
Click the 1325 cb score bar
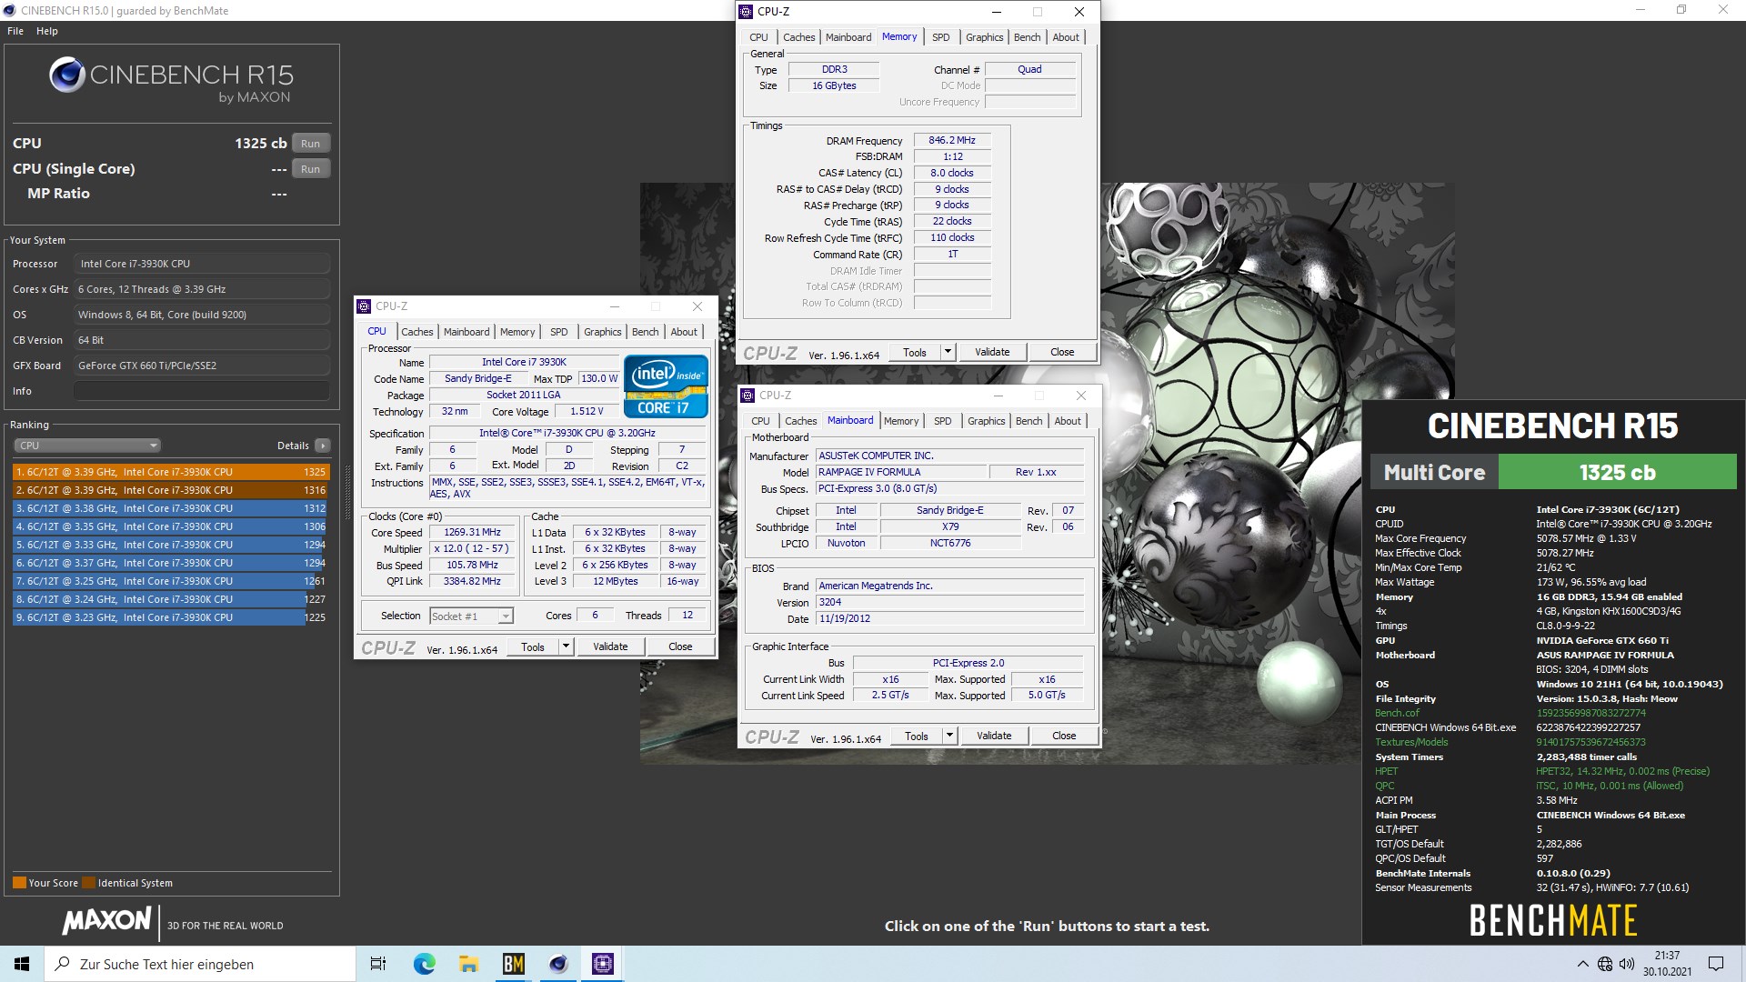(x=1617, y=473)
